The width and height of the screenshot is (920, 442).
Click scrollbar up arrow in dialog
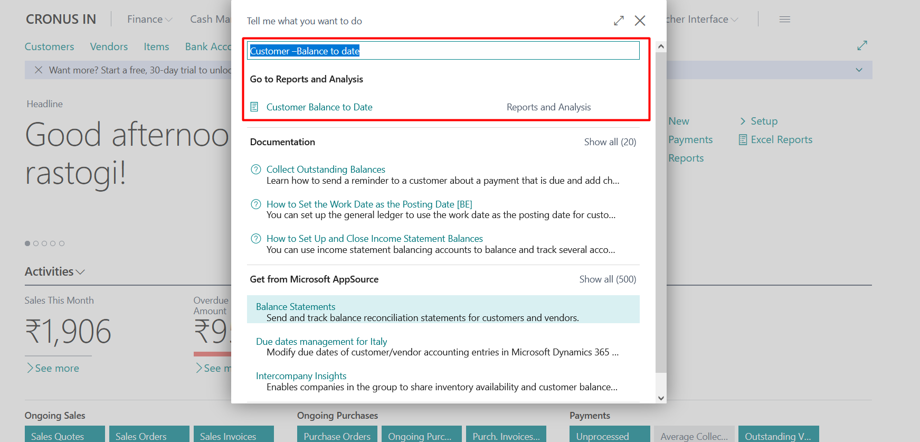click(661, 46)
